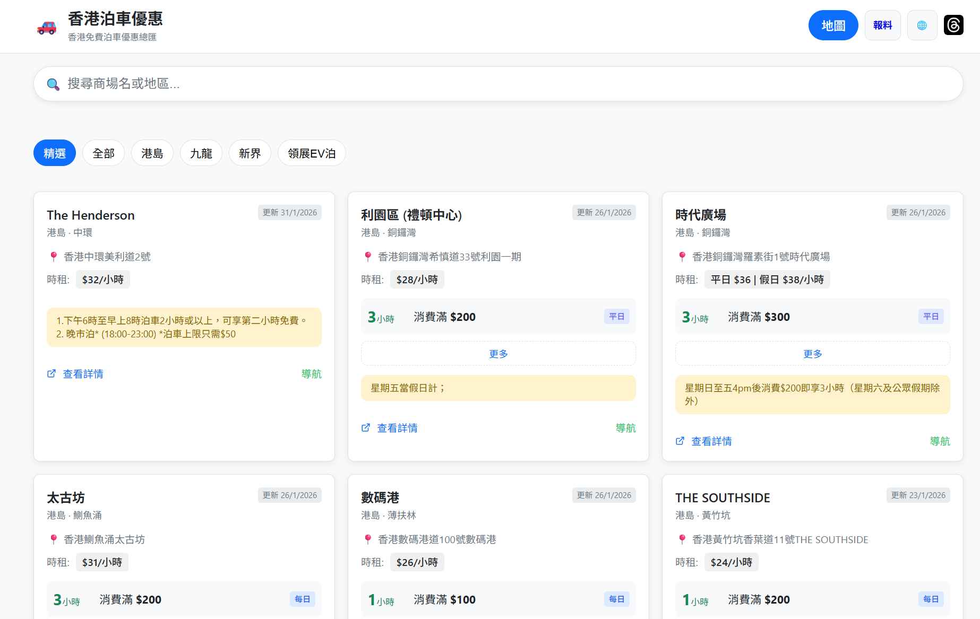The width and height of the screenshot is (980, 619).
Task: Click the 時代廣場 external link icon
Action: (x=680, y=441)
